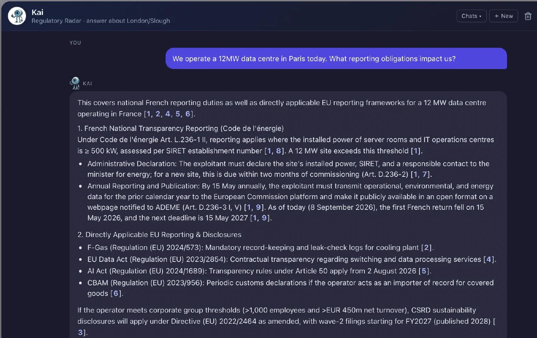Click the Kai title in header
This screenshot has height=338, width=537.
pyautogui.click(x=37, y=12)
